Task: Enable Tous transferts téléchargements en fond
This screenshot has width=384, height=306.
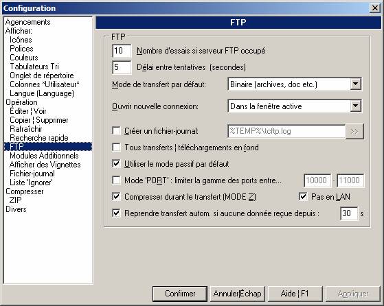Action: (x=116, y=148)
